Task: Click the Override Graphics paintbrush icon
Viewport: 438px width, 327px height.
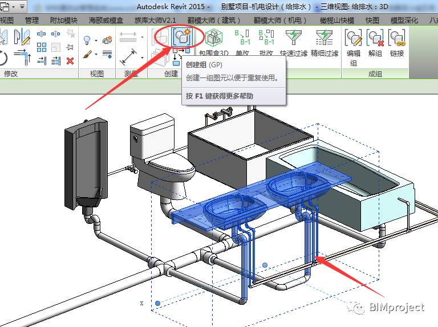Action: (x=87, y=54)
